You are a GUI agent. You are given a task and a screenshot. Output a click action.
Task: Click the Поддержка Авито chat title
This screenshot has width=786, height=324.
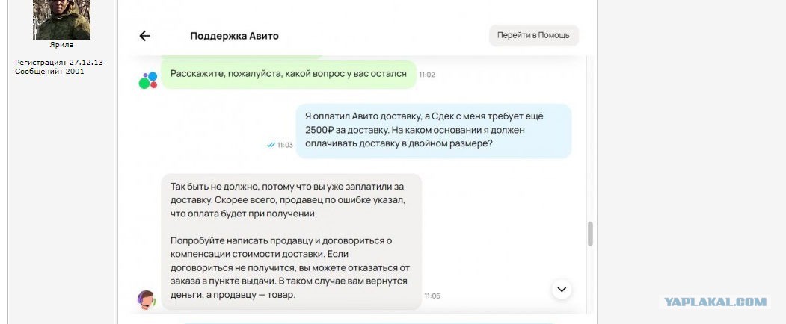click(234, 36)
